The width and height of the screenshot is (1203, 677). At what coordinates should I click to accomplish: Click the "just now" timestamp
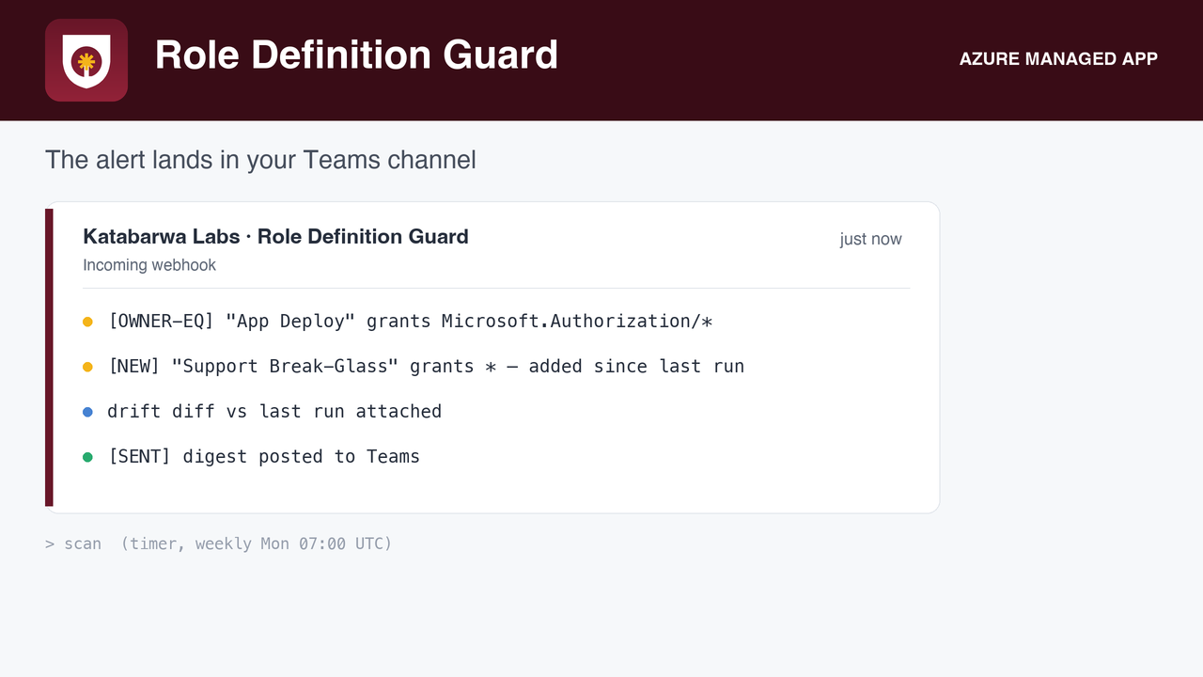click(870, 239)
